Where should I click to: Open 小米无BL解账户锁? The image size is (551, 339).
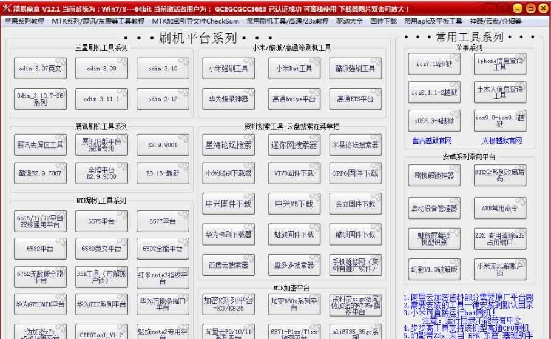[500, 269]
